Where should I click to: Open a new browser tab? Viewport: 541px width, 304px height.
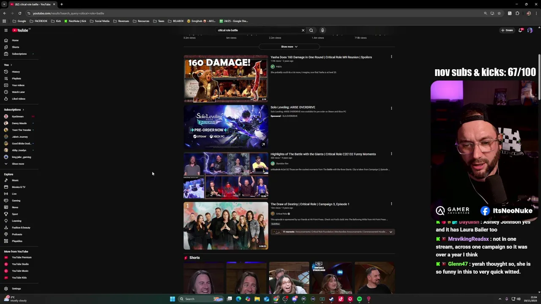tap(61, 4)
